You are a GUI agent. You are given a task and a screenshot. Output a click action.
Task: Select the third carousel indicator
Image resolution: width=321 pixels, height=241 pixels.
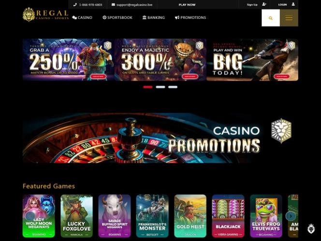pos(173,87)
